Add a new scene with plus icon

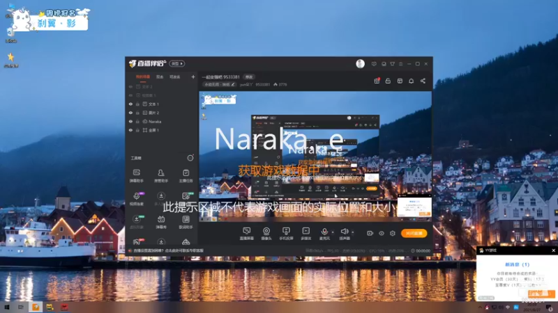(x=193, y=77)
